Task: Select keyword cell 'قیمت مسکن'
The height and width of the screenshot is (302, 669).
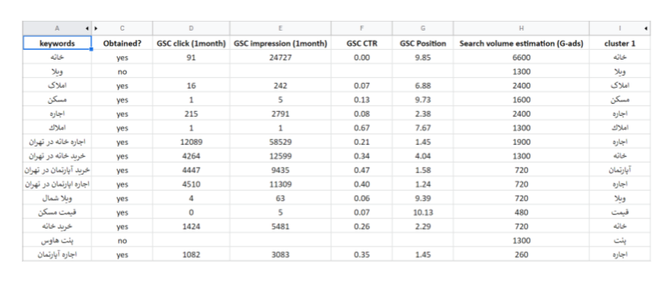Action: pos(56,212)
